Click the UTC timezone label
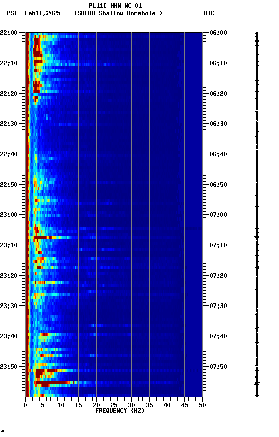The image size is (279, 437). pyautogui.click(x=209, y=13)
